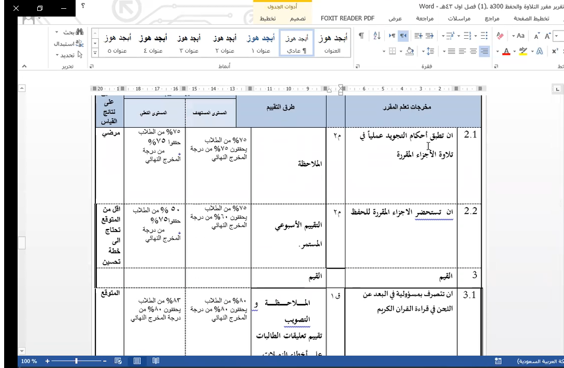The image size is (564, 368).
Task: Click the Clear Formatting eraser icon
Action: tap(500, 36)
